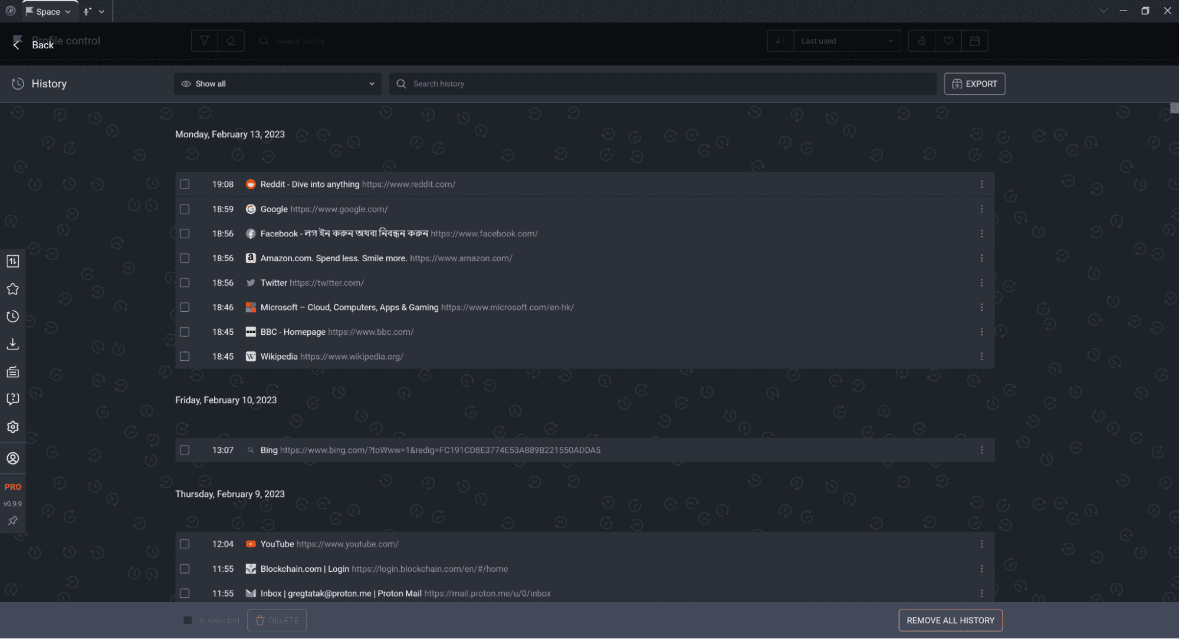The image size is (1179, 639).
Task: Open downloads icon in sidebar
Action: point(12,344)
